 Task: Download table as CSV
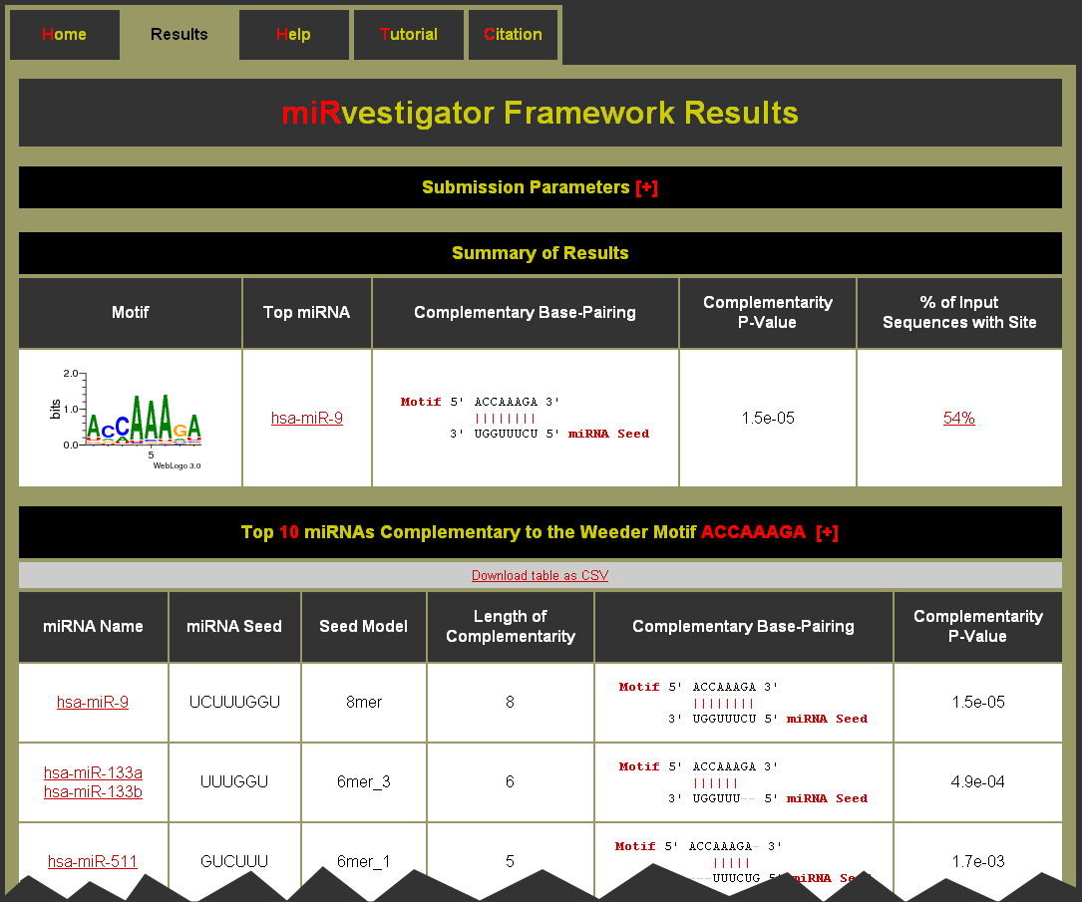point(540,576)
